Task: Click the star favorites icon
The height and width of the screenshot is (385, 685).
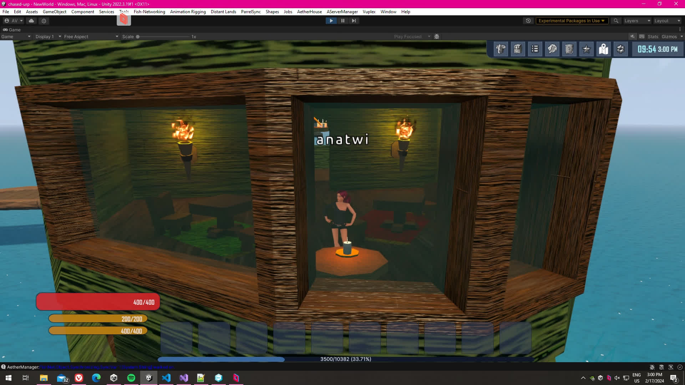Action: [586, 49]
